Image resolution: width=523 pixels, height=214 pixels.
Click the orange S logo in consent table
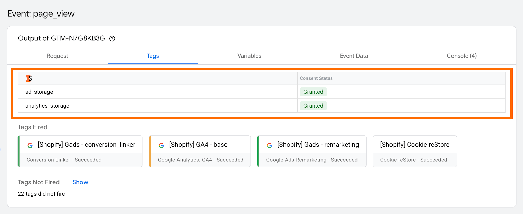coord(29,78)
